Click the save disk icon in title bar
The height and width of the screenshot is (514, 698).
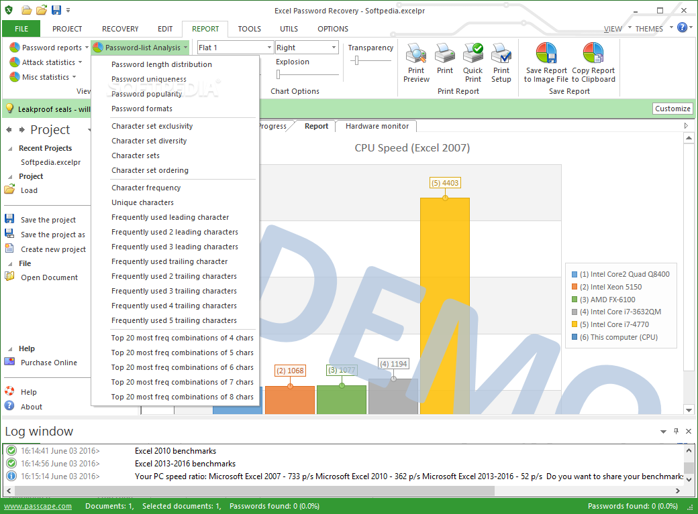pyautogui.click(x=56, y=10)
